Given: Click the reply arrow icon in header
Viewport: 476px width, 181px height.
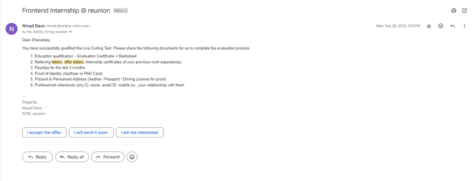Looking at the screenshot, I should coord(453,26).
